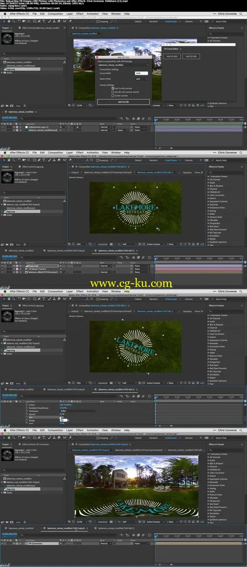Image resolution: width=247 pixels, height=567 pixels.
Task: Open 13.5% magnification dropdown in first frame viewer
Action: 82,105
